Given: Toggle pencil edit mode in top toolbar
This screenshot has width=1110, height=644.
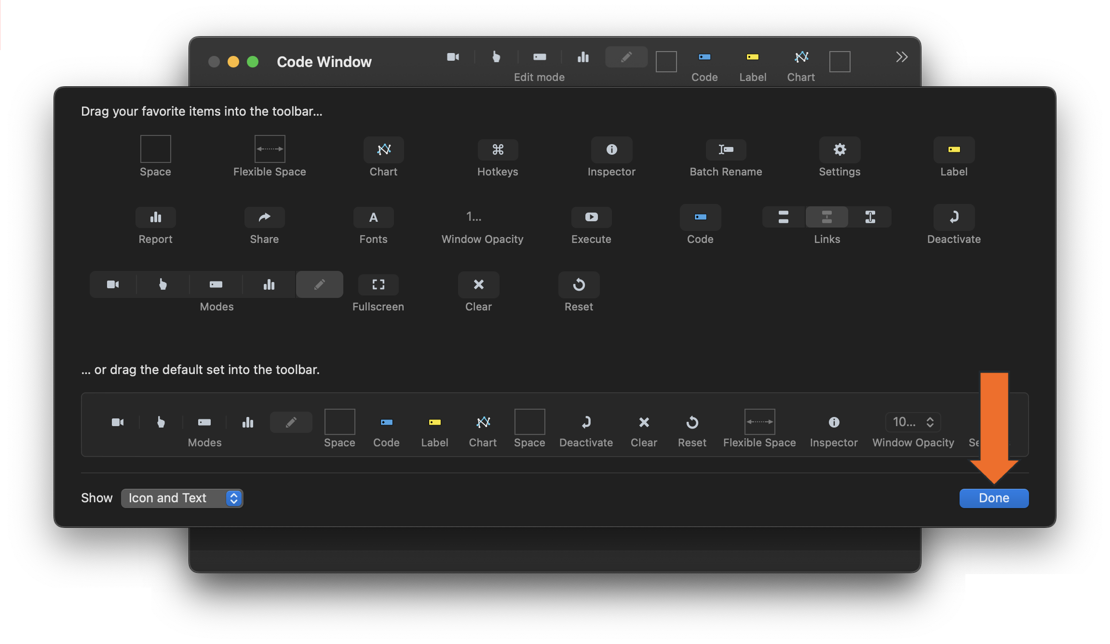Looking at the screenshot, I should click(626, 57).
